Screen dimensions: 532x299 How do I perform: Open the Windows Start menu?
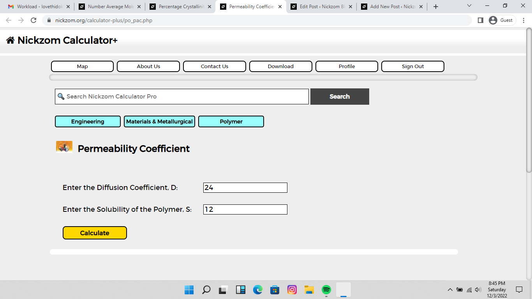189,290
